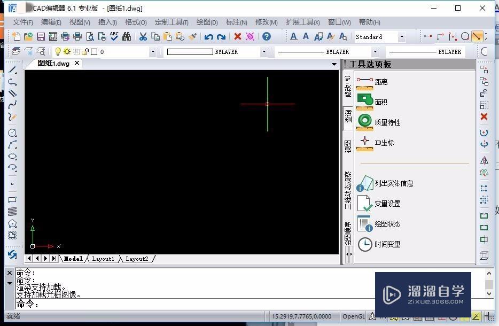Switch to the Layout1 tab
Image resolution: width=499 pixels, height=326 pixels.
pyautogui.click(x=103, y=259)
